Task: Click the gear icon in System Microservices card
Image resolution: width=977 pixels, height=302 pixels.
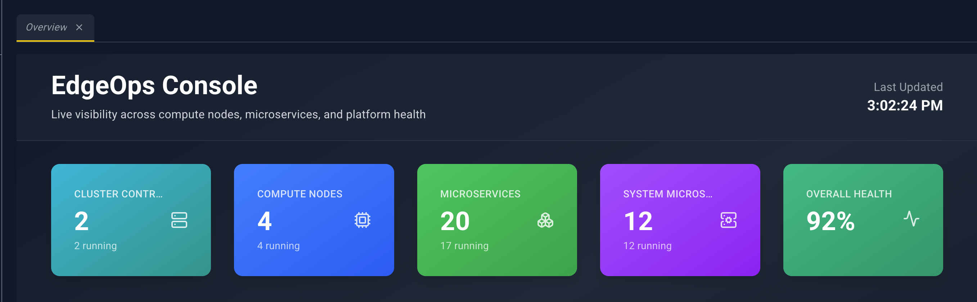Action: pos(728,220)
